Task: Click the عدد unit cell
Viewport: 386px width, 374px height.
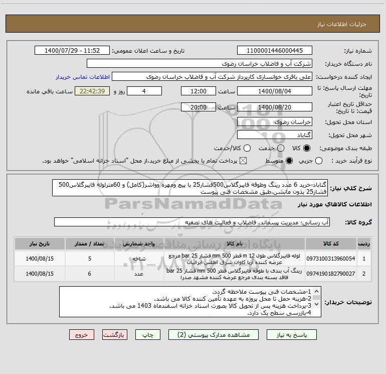Action: (x=139, y=274)
